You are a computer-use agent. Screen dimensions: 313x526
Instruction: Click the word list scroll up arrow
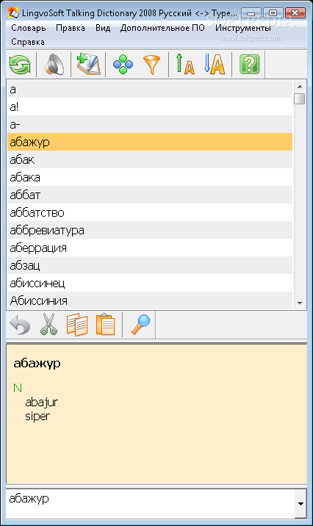[300, 87]
